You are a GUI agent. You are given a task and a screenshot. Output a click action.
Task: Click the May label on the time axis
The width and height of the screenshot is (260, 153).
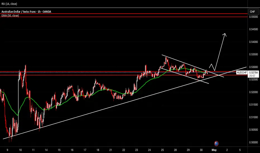pos(214,150)
